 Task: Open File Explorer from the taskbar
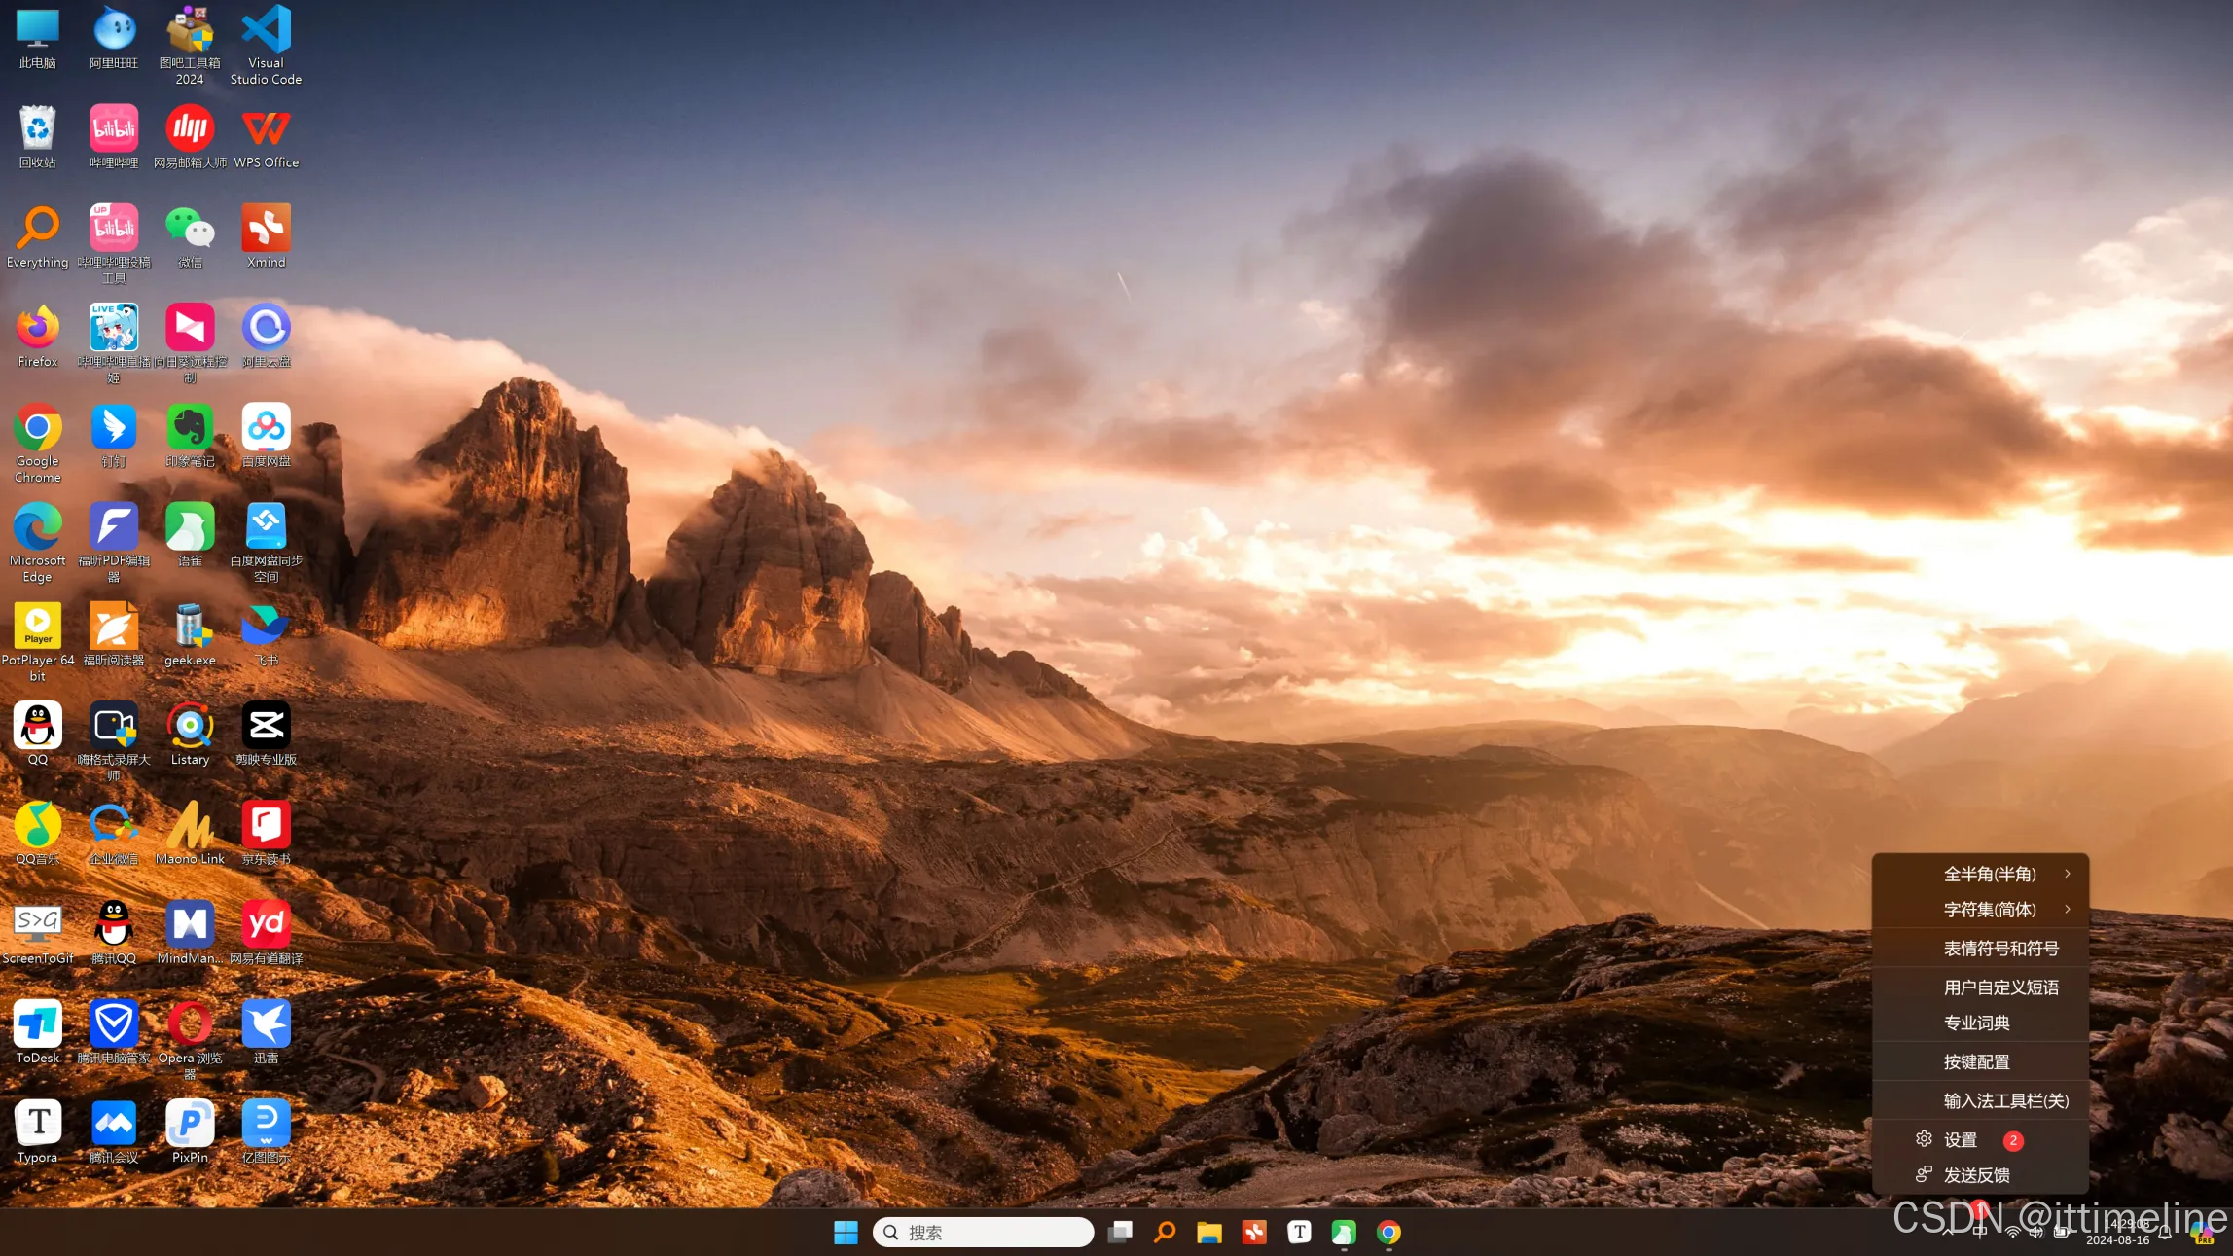pyautogui.click(x=1208, y=1233)
